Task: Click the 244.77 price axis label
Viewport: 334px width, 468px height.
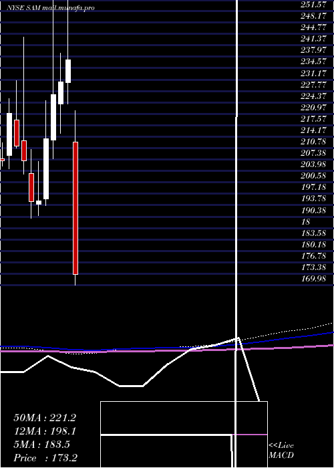Action: [x=313, y=27]
